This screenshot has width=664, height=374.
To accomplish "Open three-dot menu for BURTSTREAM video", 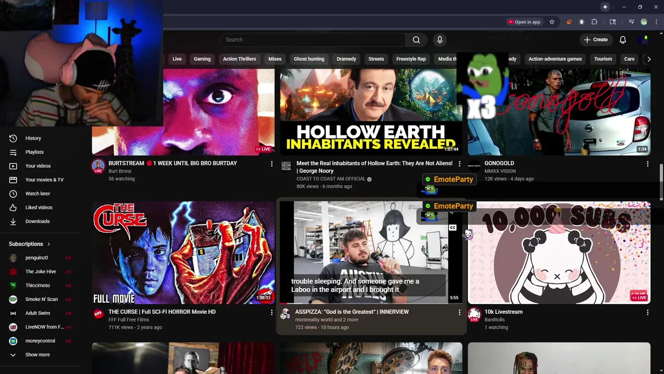I will tap(271, 164).
